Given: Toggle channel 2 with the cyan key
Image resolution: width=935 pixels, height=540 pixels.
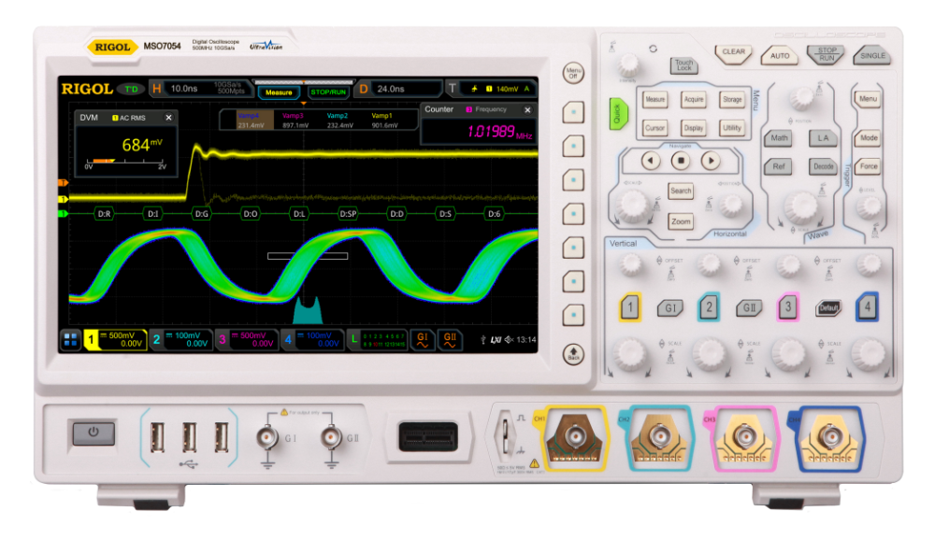Looking at the screenshot, I should click(x=709, y=307).
